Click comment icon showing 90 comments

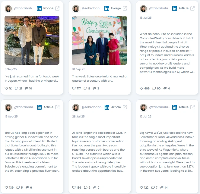click(x=154, y=88)
